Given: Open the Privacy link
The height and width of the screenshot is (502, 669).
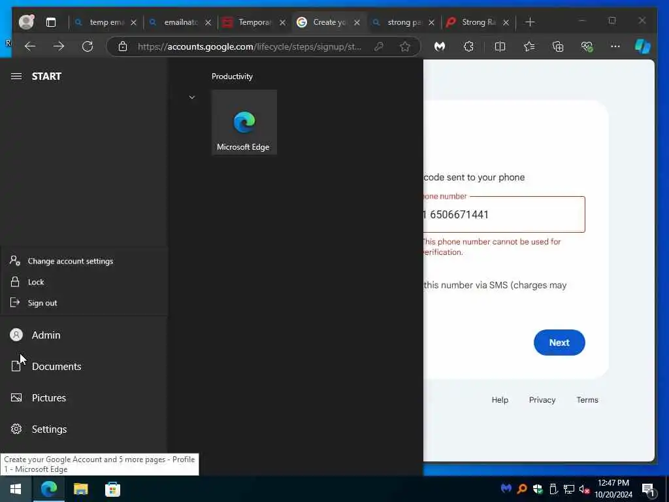Looking at the screenshot, I should [542, 400].
